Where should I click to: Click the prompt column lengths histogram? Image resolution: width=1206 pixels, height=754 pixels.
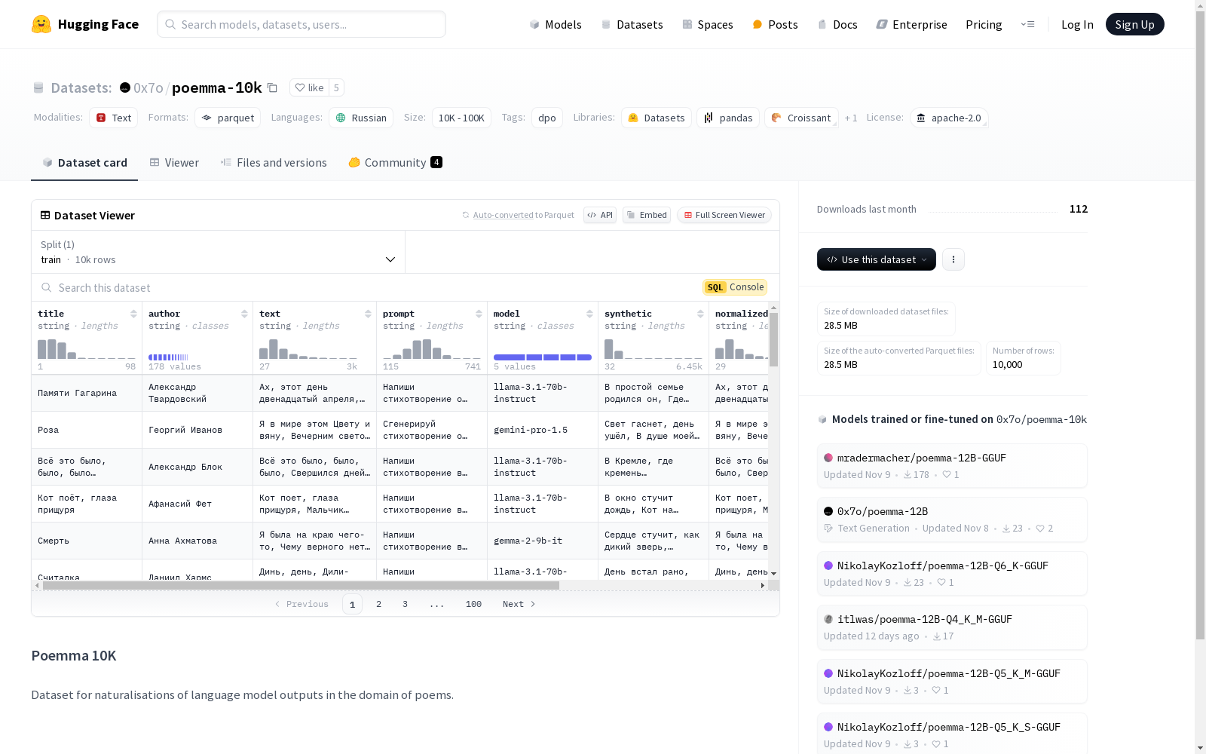click(432, 349)
